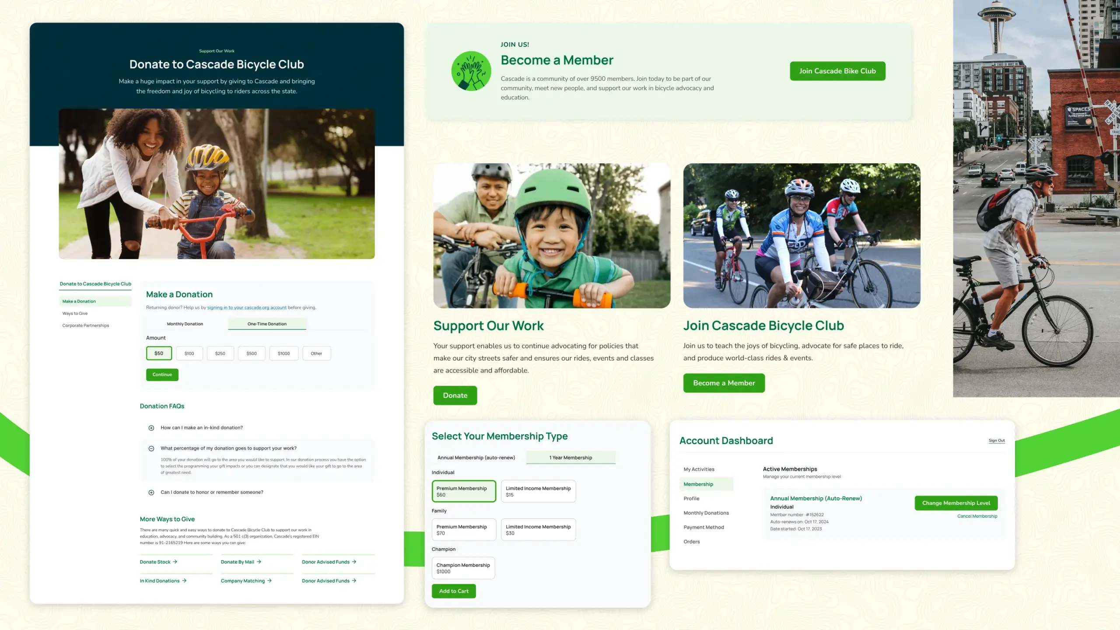1120x630 pixels.
Task: Select the 1 Year Membership tab
Action: [571, 458]
